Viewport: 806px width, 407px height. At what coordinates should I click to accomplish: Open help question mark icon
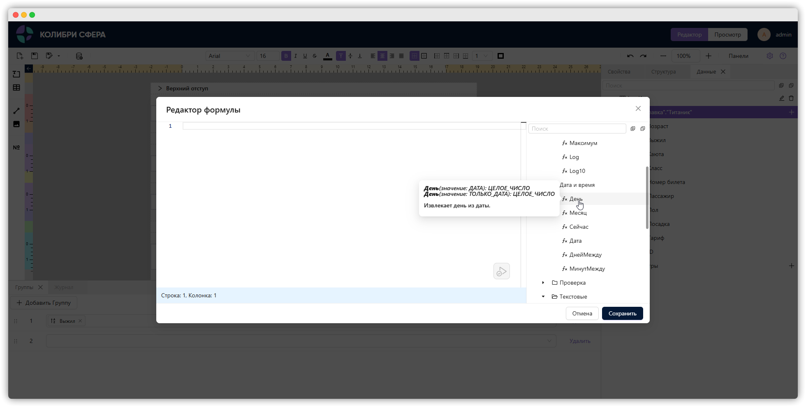click(x=783, y=56)
